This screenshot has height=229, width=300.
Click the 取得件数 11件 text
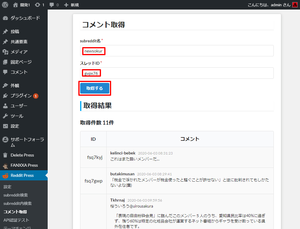[x=97, y=123]
